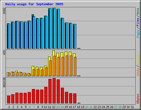Select the green weekend day 7 label
The height and width of the screenshot is (110, 141).
[x=34, y=107]
